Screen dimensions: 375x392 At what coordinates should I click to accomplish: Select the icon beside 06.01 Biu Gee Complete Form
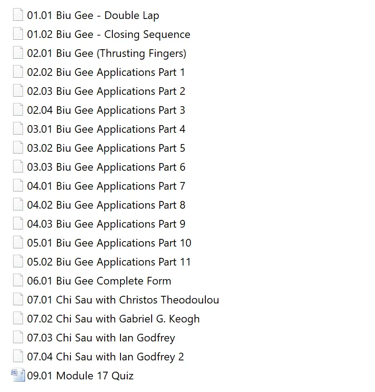(x=18, y=281)
